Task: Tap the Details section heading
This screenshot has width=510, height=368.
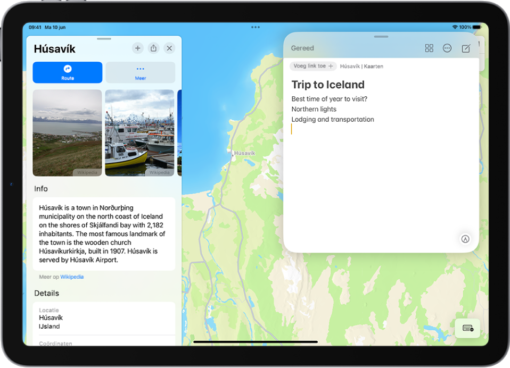Action: [x=46, y=294]
